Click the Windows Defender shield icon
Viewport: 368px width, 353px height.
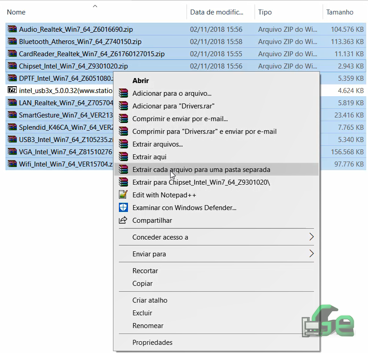[123, 207]
